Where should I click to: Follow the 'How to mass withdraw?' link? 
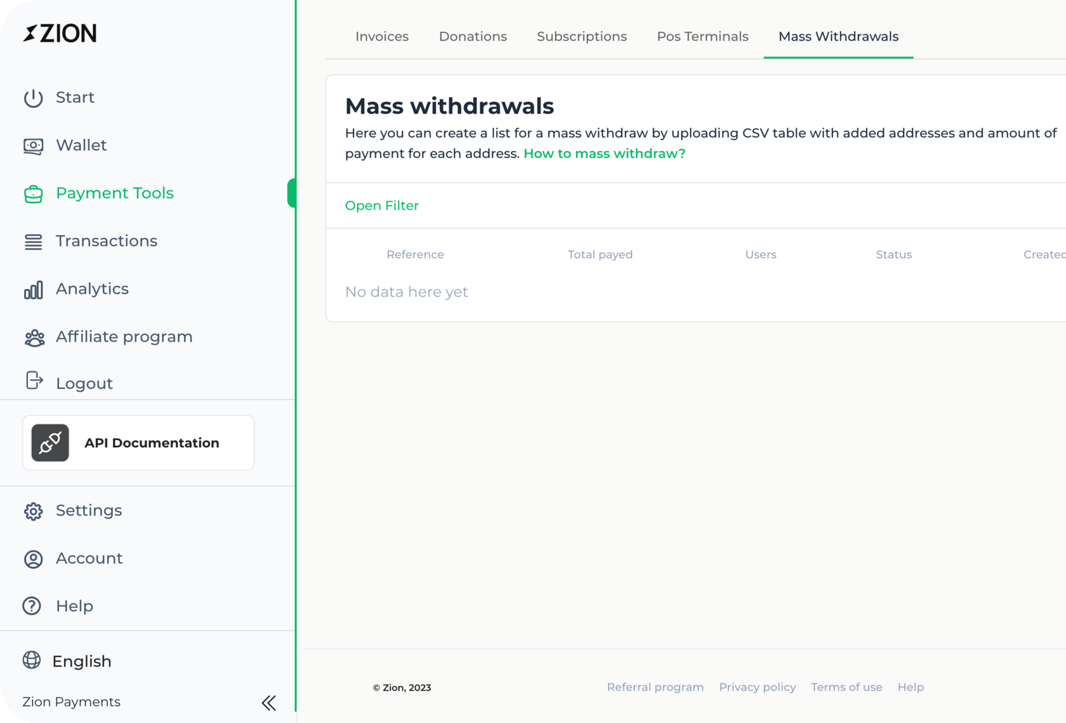point(604,153)
